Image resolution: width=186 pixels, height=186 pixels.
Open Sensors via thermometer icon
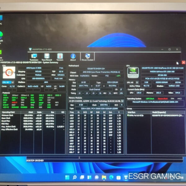pos(60,57)
